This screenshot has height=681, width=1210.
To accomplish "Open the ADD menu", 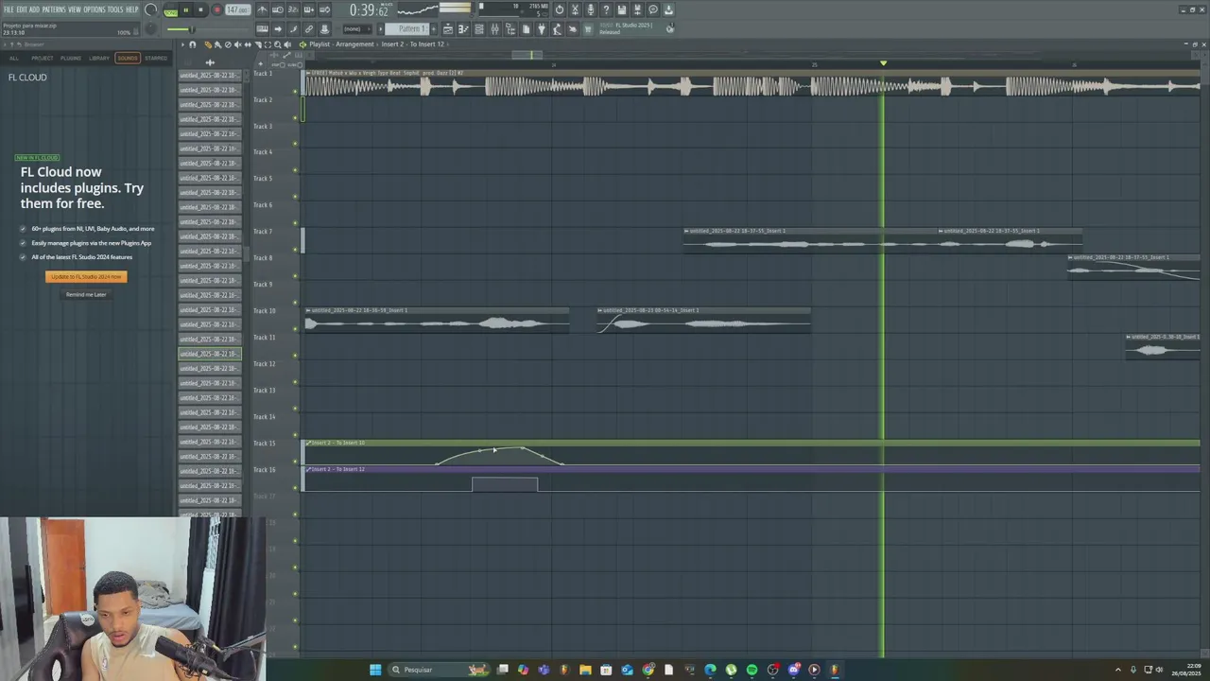I will coord(34,9).
